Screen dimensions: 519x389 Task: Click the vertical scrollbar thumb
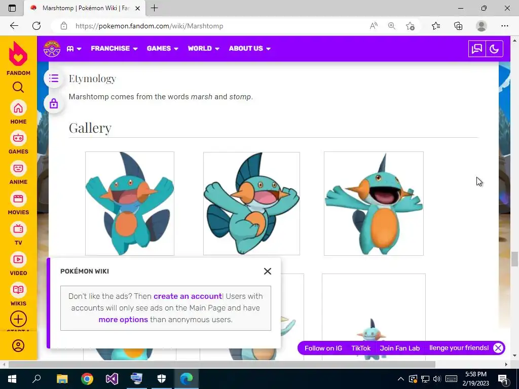514,259
